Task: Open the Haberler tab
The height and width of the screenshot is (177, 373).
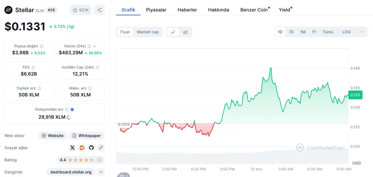Action: (x=187, y=10)
